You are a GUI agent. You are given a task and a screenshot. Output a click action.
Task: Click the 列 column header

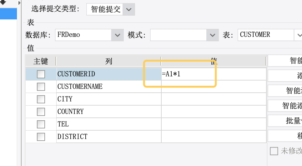108,61
